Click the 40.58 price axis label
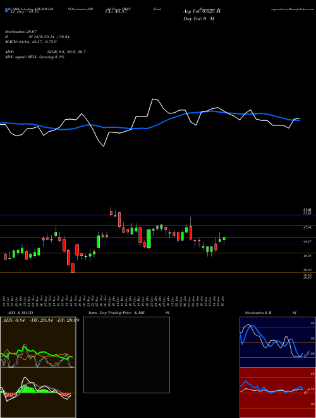This screenshot has width=316, height=418. [307, 256]
